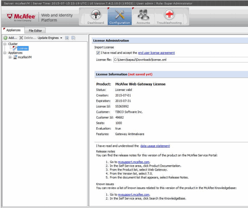The height and width of the screenshot is (208, 248).
Task: Click the expiration date 2015-07-31
Action: (x=123, y=101)
